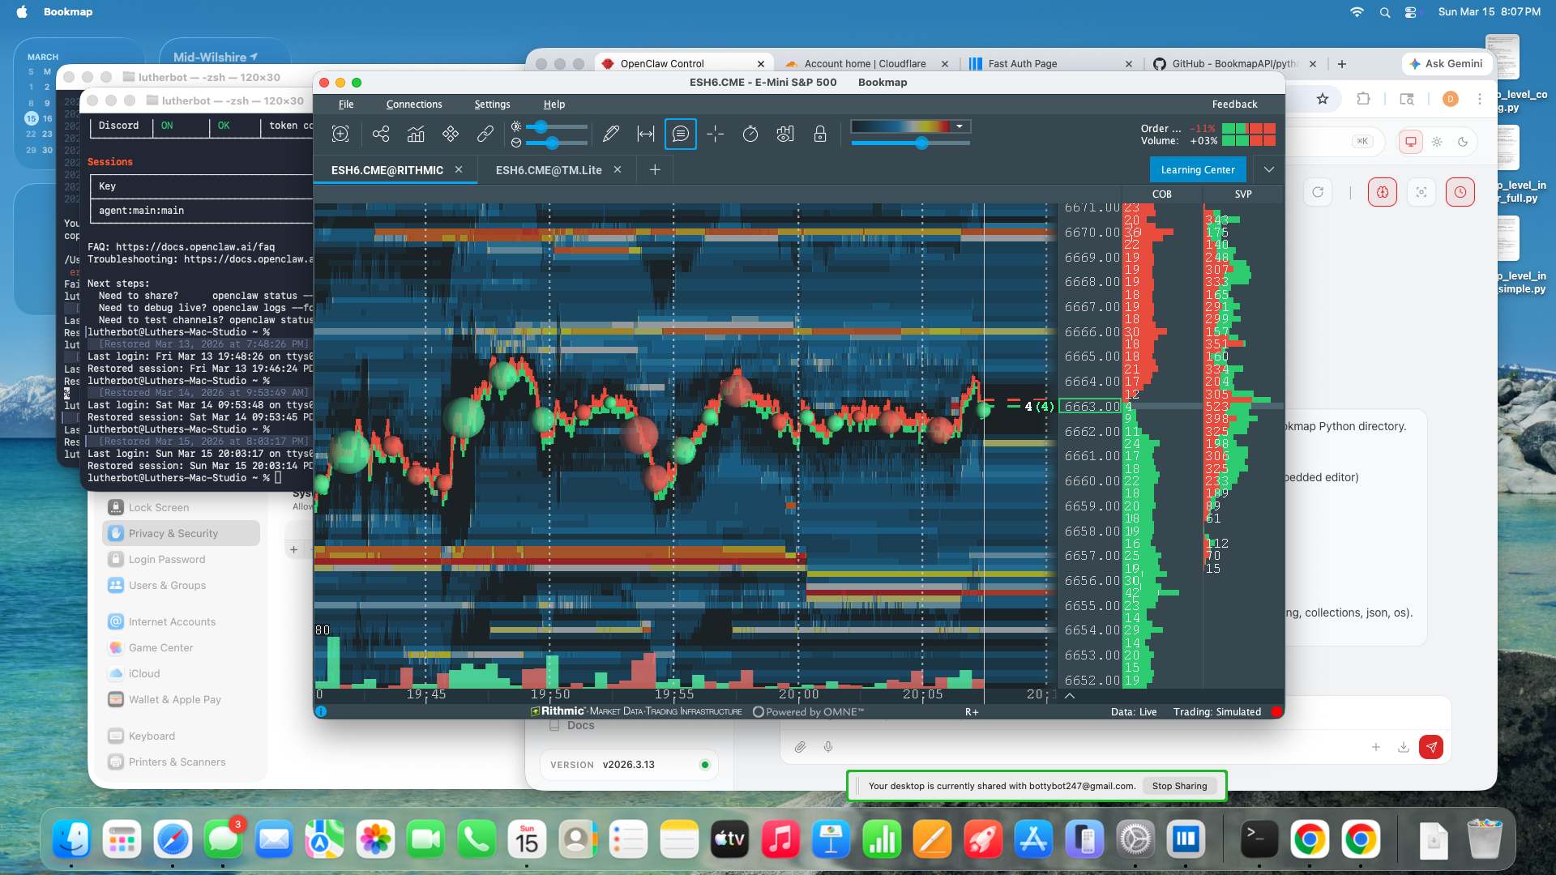This screenshot has height=875, width=1556.
Task: Select the horizontal measure tool icon
Action: [646, 134]
